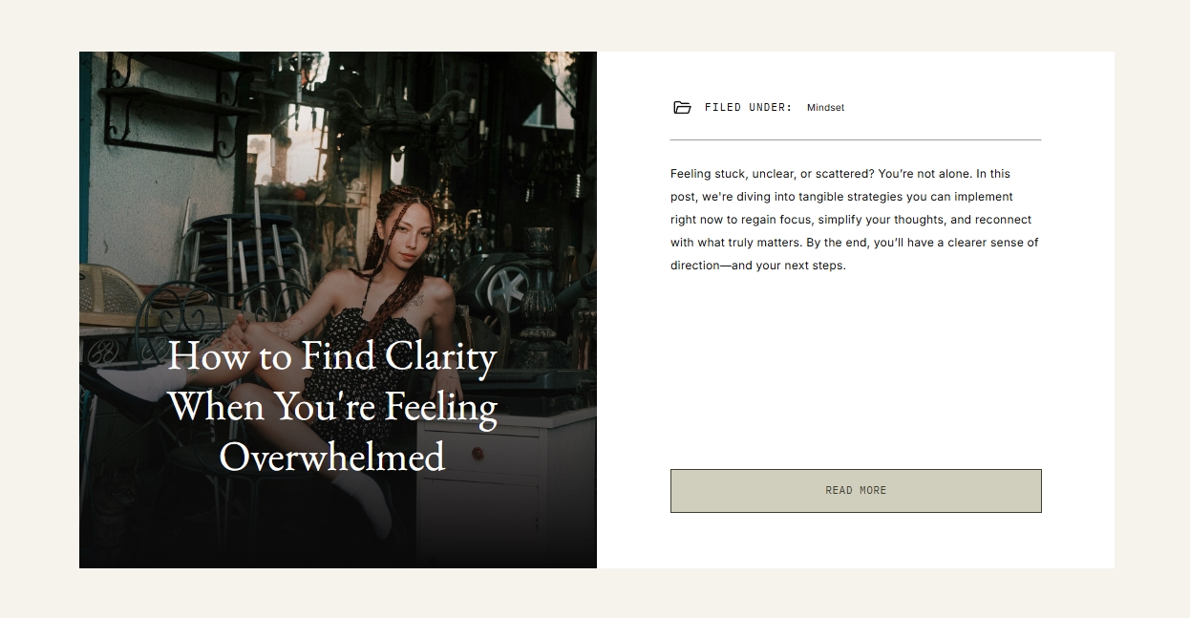Click the beige page background below the card
Screen dimensions: 1190x618
595,594
